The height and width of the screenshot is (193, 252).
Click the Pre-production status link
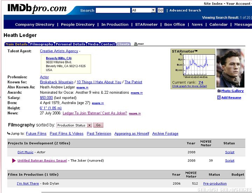(x=215, y=184)
